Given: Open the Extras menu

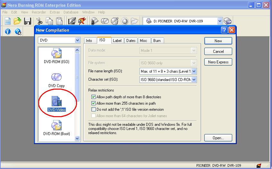Looking at the screenshot, I should click(55, 12).
